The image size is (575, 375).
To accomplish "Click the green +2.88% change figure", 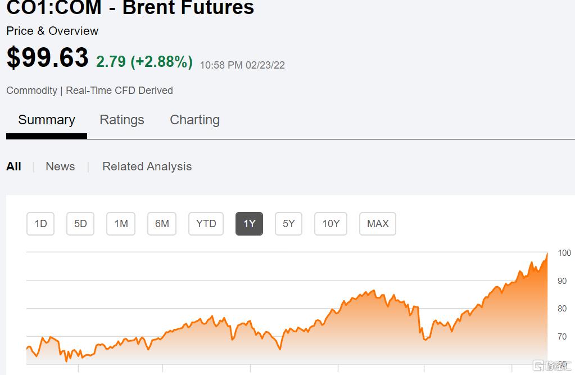I will click(x=162, y=62).
